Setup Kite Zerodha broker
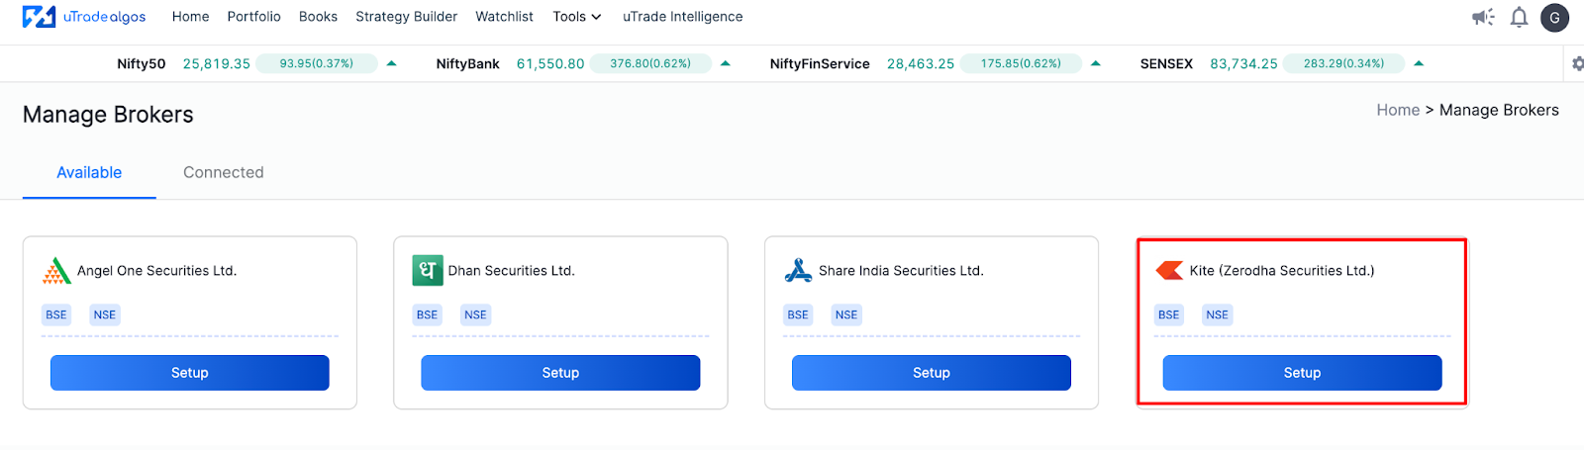This screenshot has height=450, width=1584. 1302,373
